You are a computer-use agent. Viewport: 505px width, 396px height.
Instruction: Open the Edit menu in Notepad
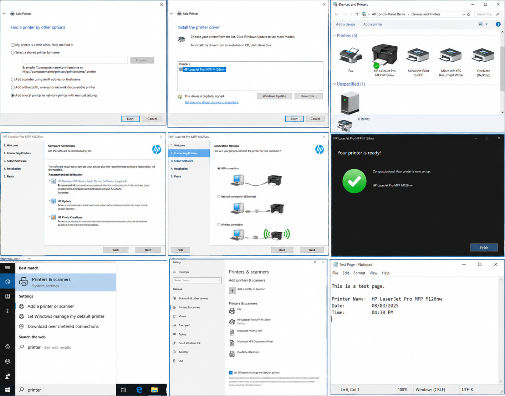click(x=346, y=273)
